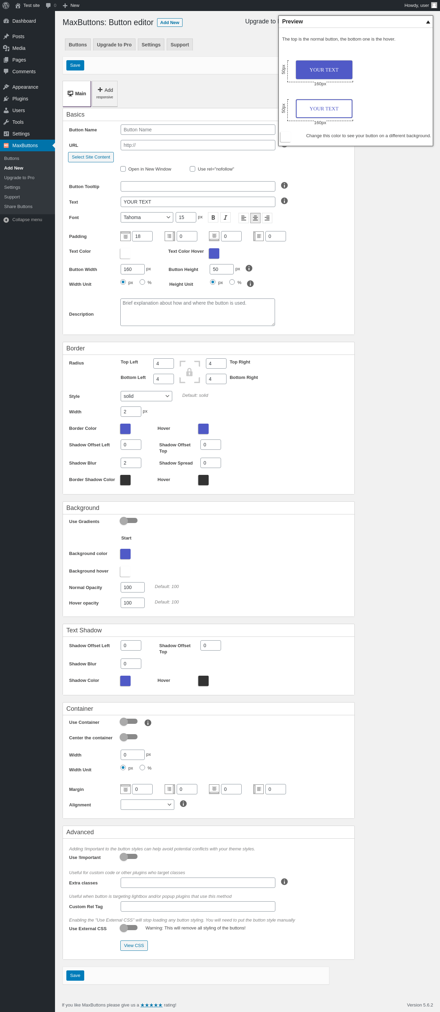Enable Use !Important toggle
Screen dimensions: 440x1012
(x=129, y=857)
